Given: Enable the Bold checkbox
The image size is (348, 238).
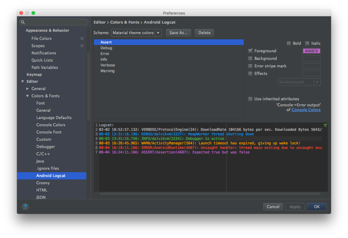Looking at the screenshot, I should click(x=289, y=43).
